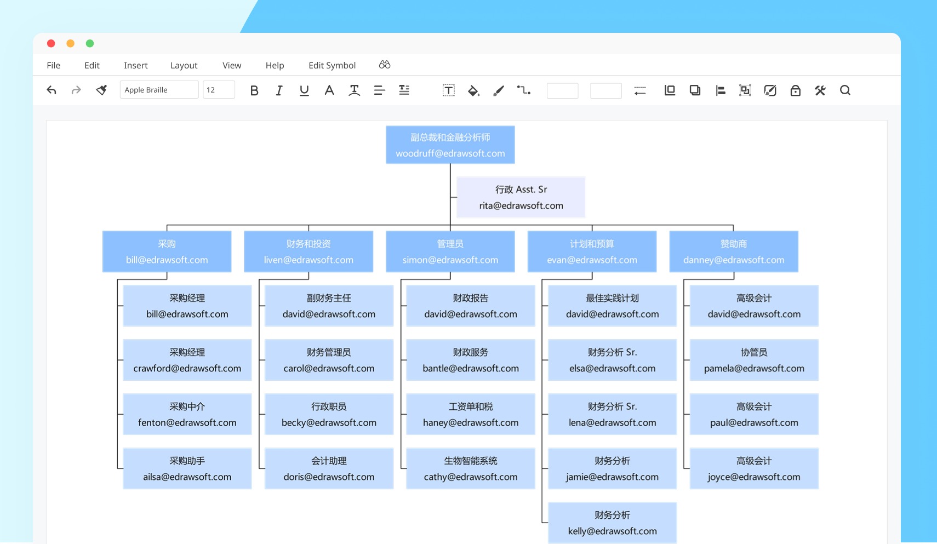937x544 pixels.
Task: Click the text baseline T icon
Action: (355, 90)
